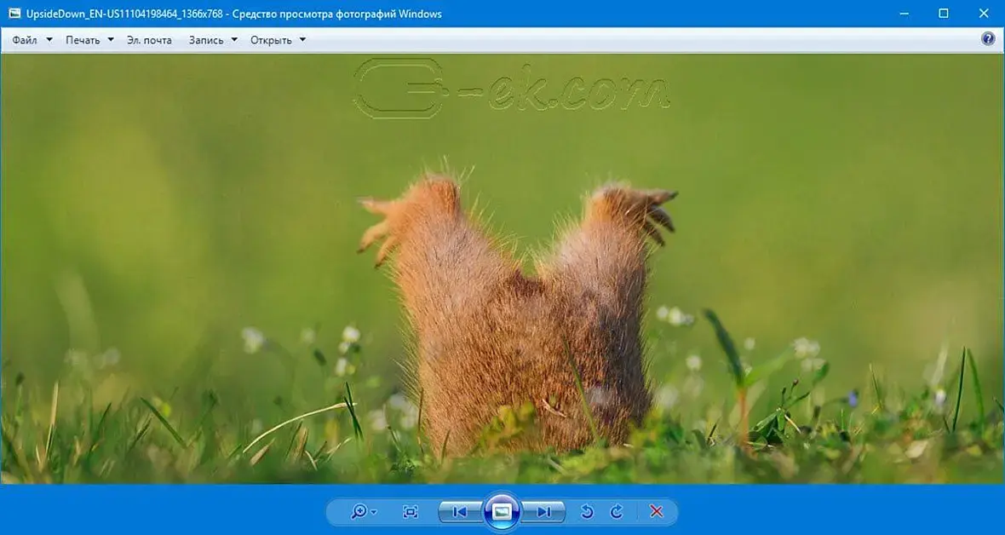Expand the Печать dropdown arrow
Image resolution: width=1005 pixels, height=535 pixels.
(111, 40)
